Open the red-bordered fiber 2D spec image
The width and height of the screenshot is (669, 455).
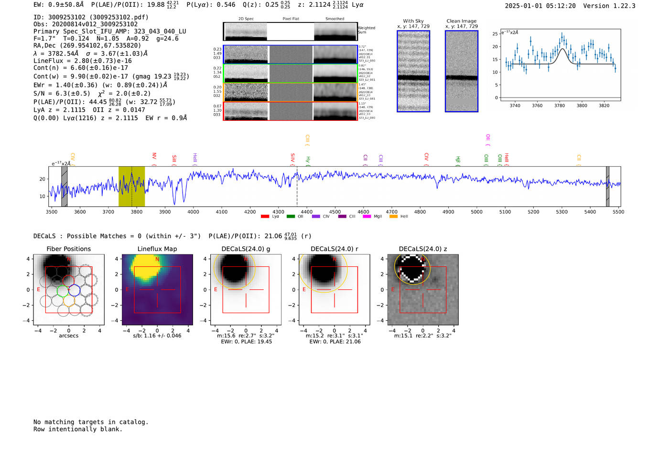pos(246,111)
